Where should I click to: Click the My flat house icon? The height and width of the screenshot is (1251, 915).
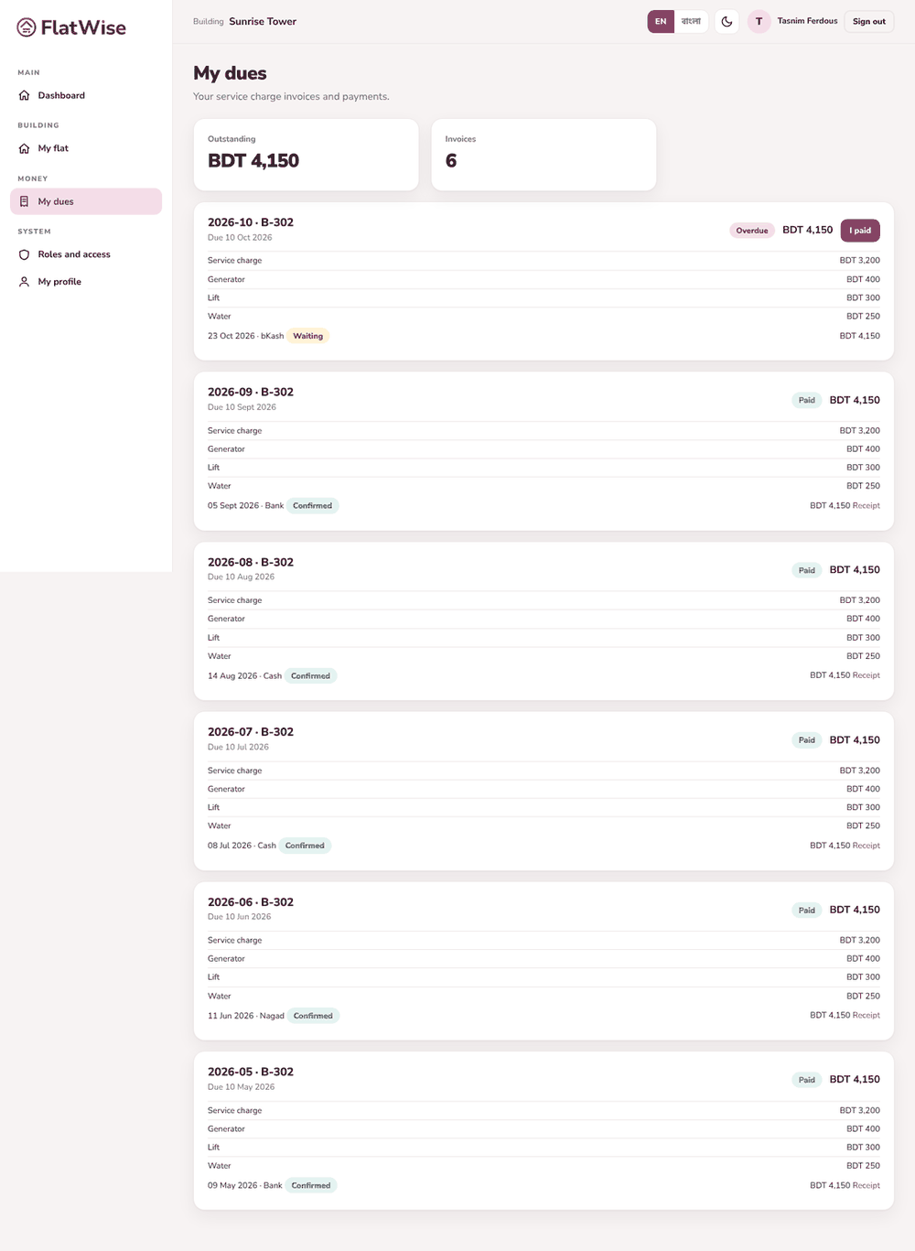(x=24, y=148)
